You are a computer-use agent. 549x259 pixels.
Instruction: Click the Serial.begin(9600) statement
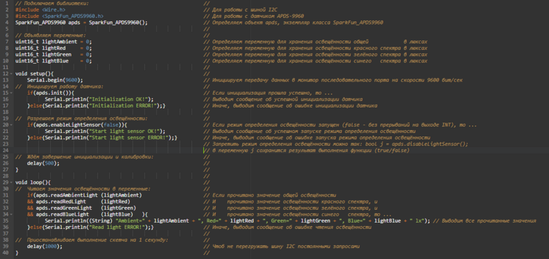tap(55, 80)
